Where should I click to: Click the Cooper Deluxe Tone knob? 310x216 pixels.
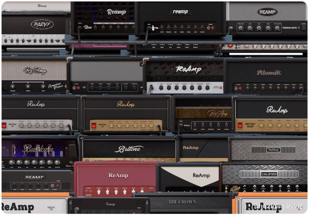pos(107,191)
